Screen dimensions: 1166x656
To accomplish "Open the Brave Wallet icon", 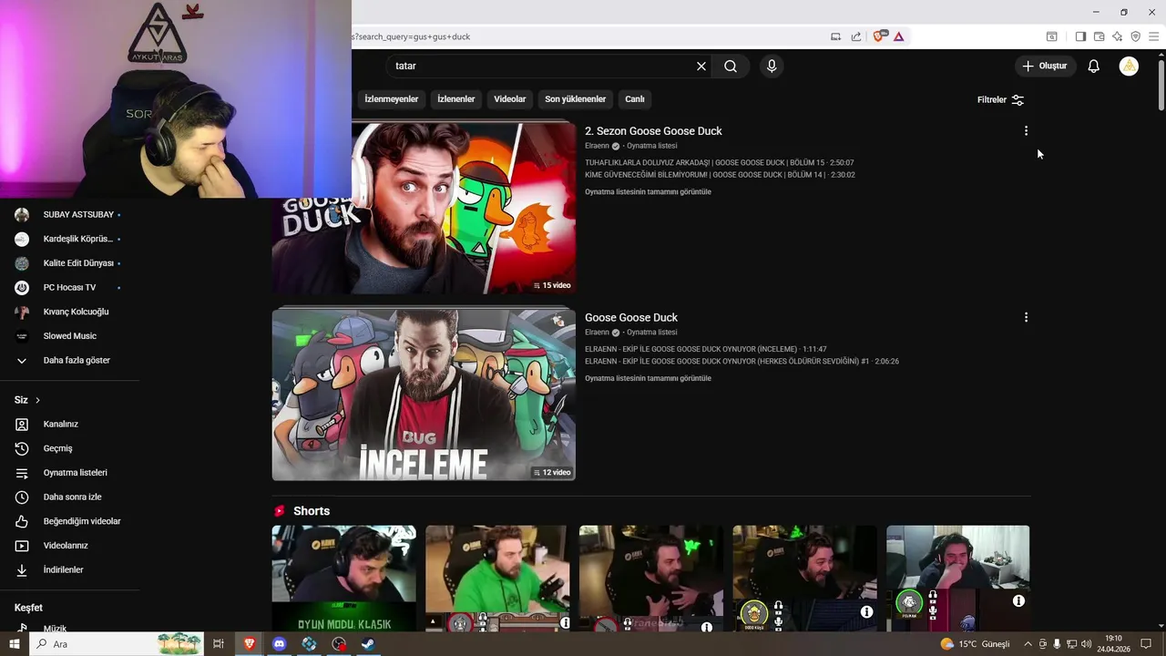I will (1099, 36).
